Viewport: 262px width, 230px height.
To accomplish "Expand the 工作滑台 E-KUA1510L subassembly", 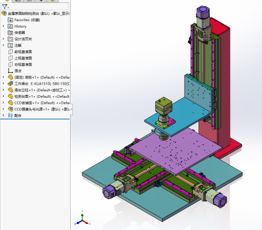I will click(x=4, y=84).
